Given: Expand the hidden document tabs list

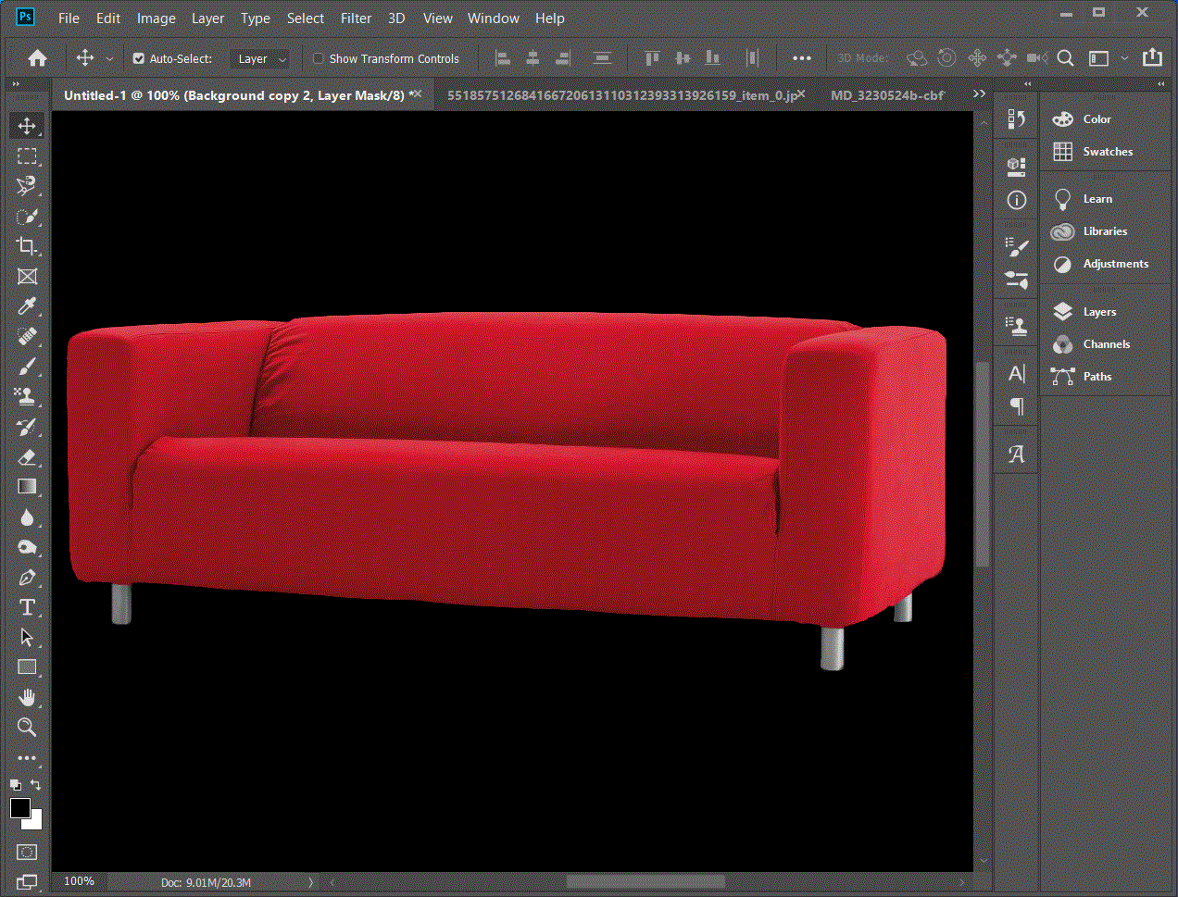Looking at the screenshot, I should [x=979, y=94].
